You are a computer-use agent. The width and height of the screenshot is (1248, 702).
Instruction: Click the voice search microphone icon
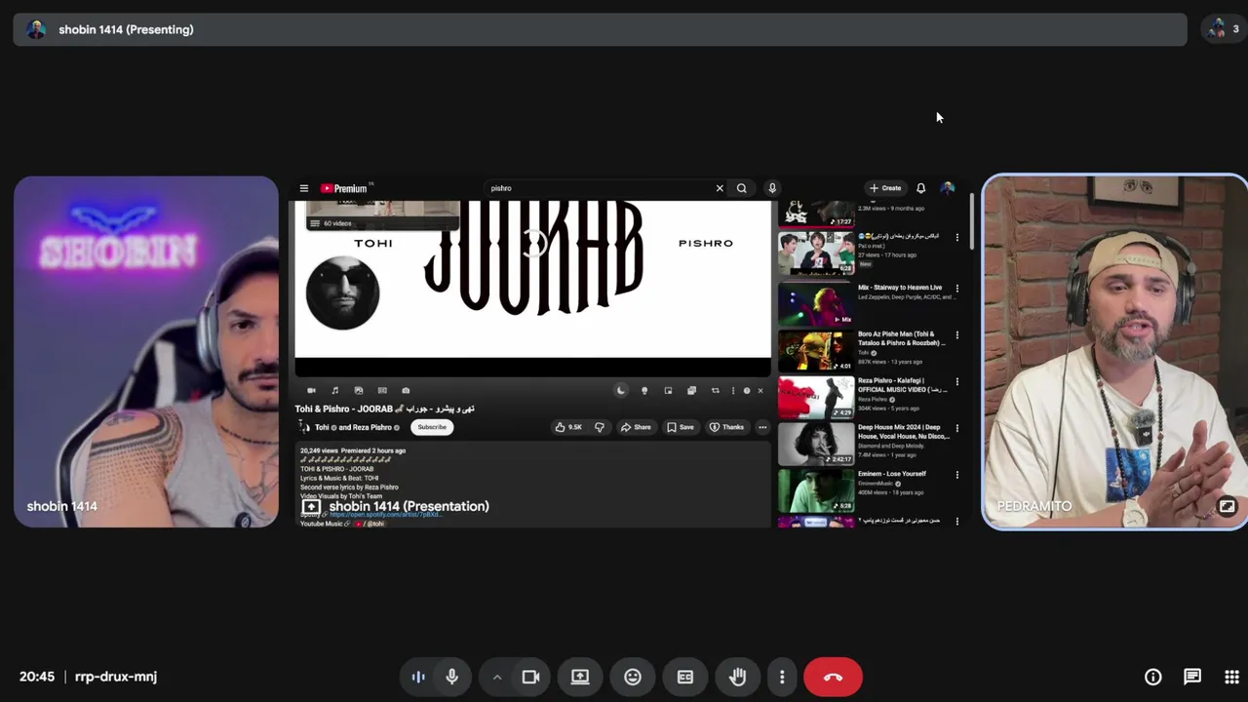pos(772,188)
